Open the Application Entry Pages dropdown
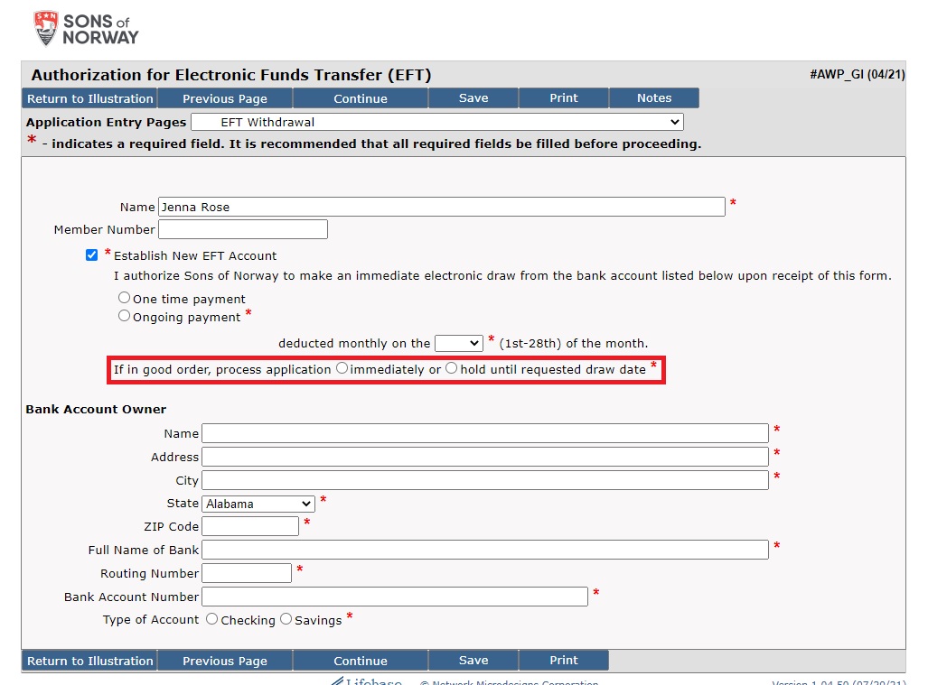Screen dimensions: 928x685 click(x=437, y=122)
